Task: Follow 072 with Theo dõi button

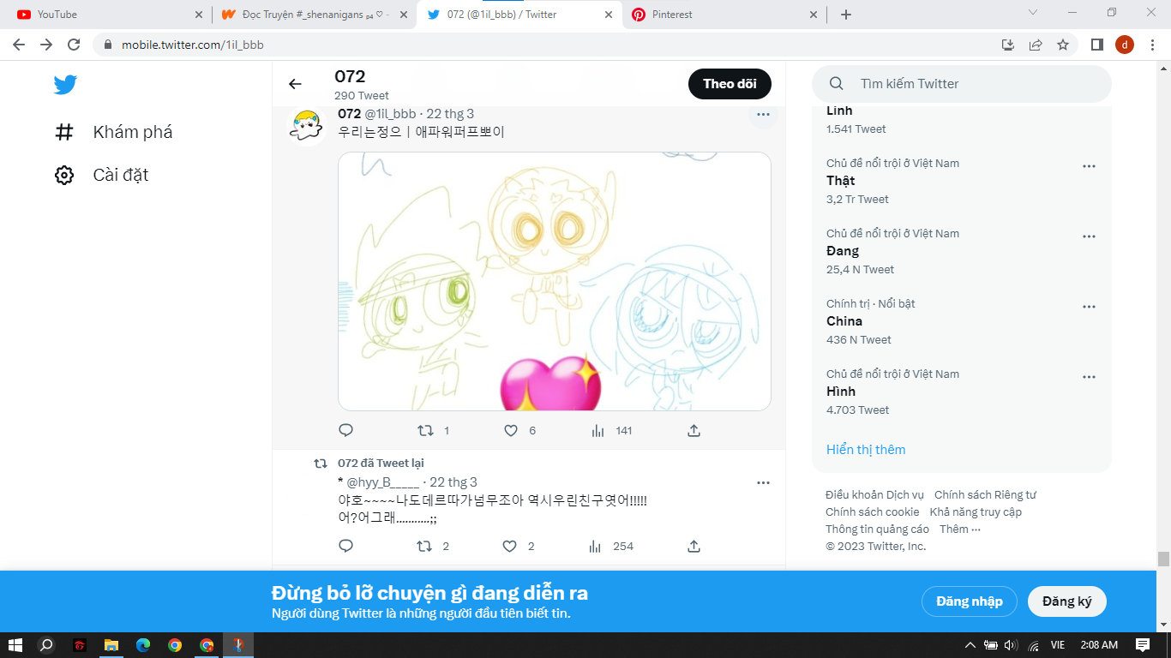Action: 729,84
